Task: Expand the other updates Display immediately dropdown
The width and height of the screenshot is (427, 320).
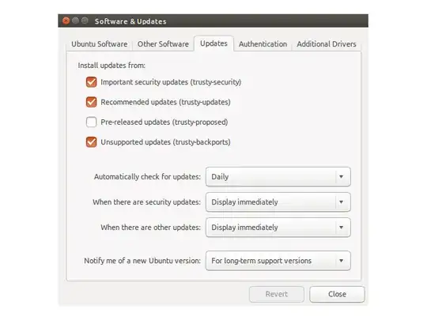Action: click(x=278, y=228)
